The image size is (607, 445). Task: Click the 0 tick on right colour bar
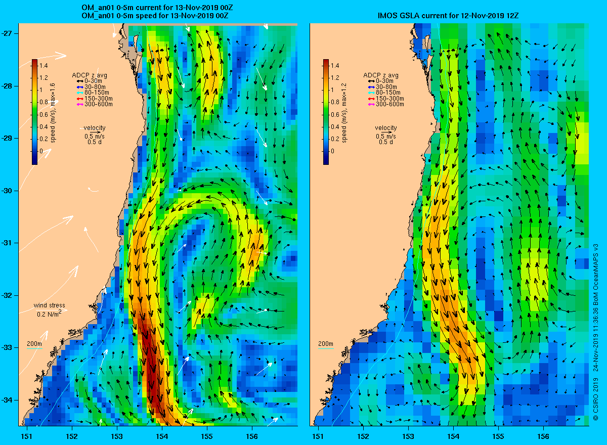pyautogui.click(x=333, y=151)
